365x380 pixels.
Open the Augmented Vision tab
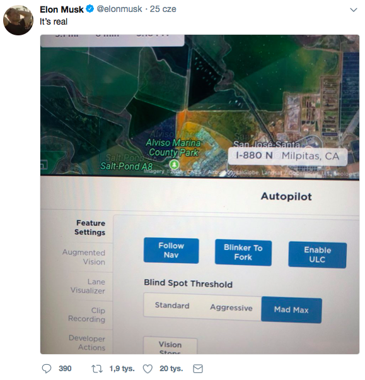pos(84,257)
